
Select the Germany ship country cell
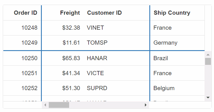(x=165, y=43)
